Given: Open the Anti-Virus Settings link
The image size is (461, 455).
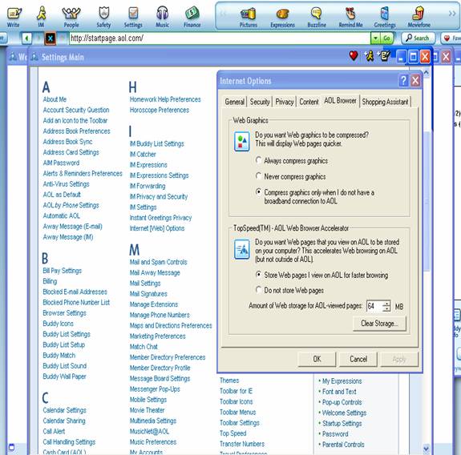Looking at the screenshot, I should tap(67, 184).
